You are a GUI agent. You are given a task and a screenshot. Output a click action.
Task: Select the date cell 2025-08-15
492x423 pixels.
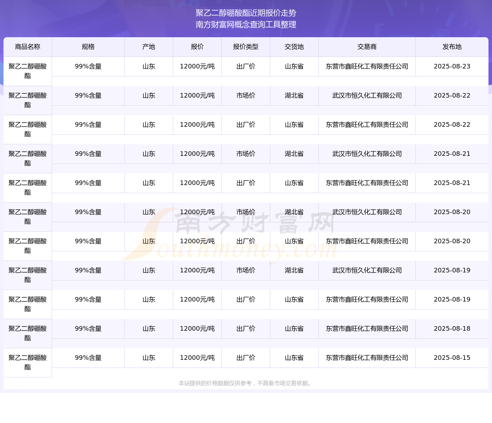(452, 358)
